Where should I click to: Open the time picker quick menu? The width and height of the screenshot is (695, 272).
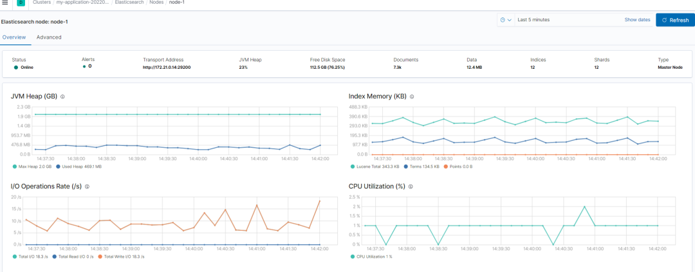(506, 20)
